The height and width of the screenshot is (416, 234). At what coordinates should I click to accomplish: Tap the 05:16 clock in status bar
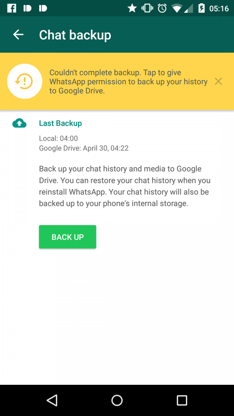[219, 8]
